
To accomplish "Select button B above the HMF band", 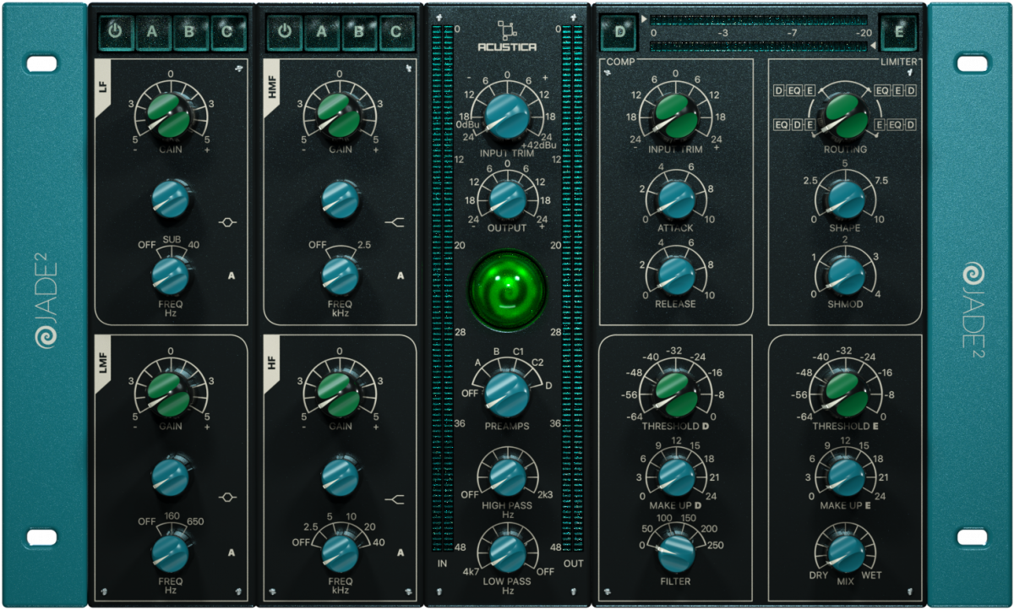I will click(x=359, y=32).
